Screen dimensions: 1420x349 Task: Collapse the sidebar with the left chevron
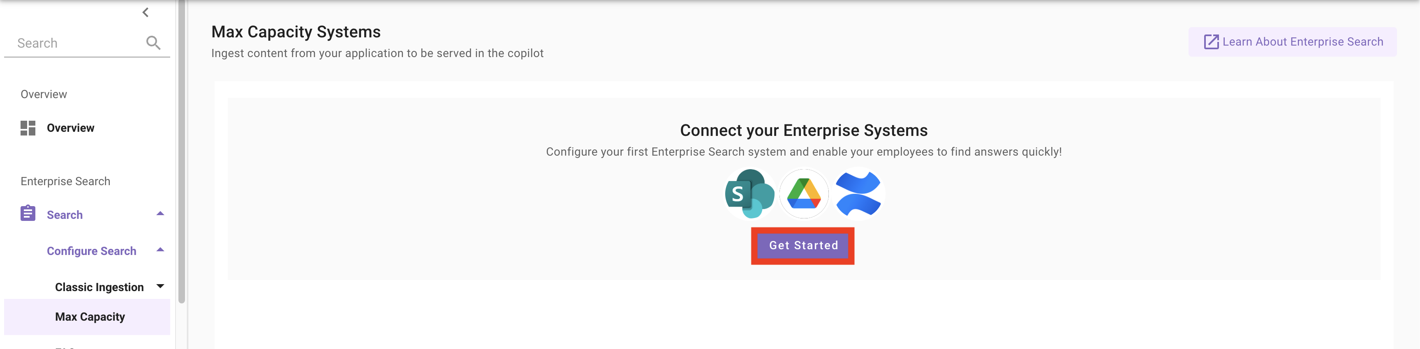pyautogui.click(x=146, y=12)
